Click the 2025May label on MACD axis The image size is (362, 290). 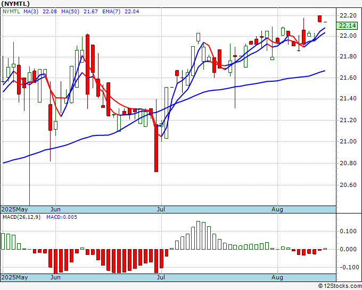[x=14, y=277]
